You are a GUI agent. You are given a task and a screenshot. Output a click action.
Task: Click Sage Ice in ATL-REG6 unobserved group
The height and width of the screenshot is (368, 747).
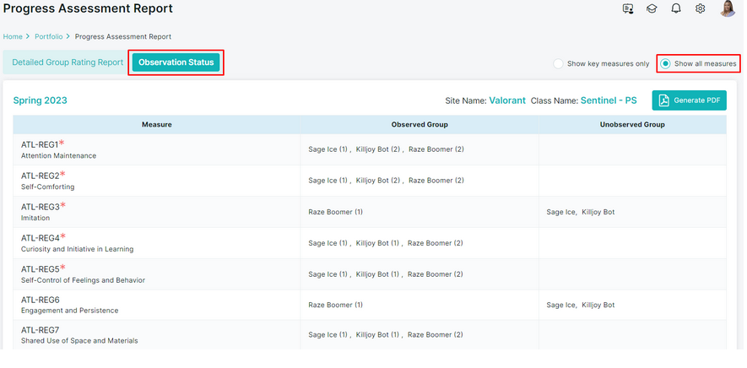(x=561, y=305)
